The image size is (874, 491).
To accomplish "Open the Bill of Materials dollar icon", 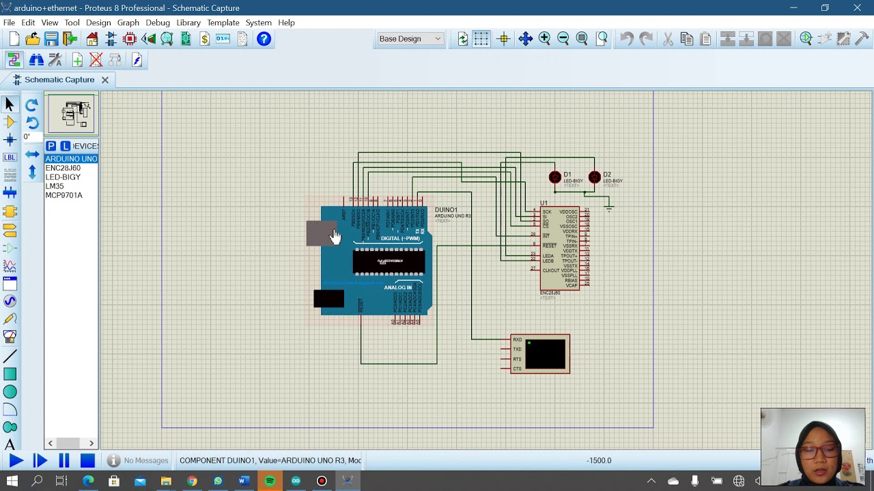I will tap(204, 39).
